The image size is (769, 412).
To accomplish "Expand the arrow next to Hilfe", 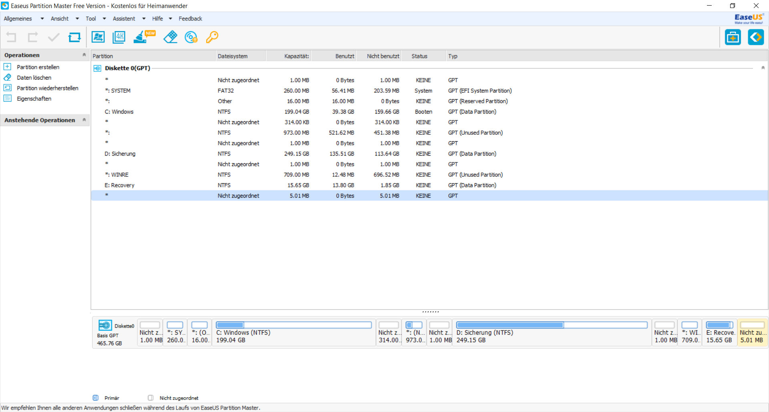I will (x=170, y=19).
